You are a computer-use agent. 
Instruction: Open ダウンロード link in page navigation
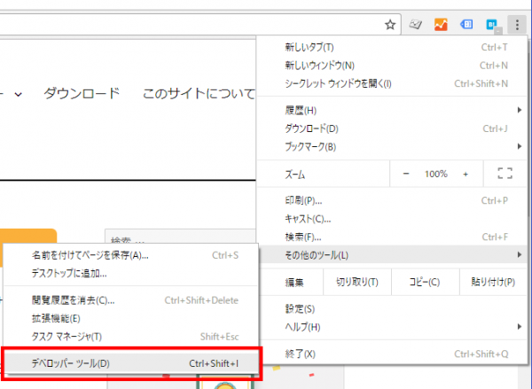point(82,93)
